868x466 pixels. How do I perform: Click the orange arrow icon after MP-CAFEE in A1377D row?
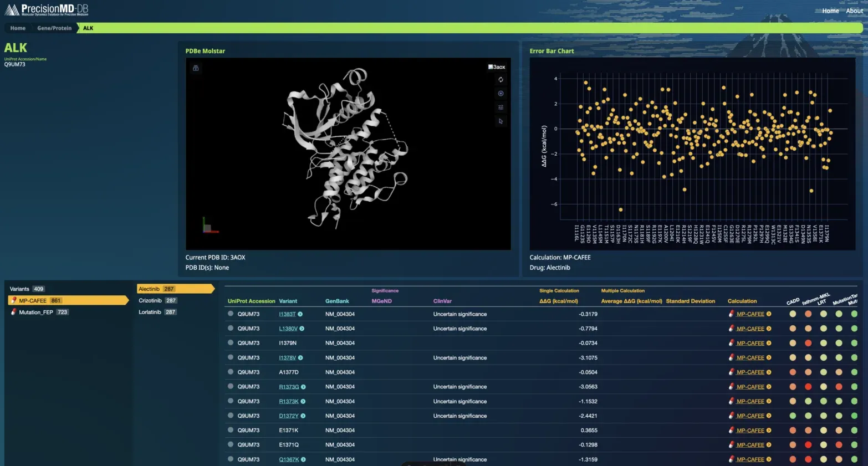[x=769, y=372]
